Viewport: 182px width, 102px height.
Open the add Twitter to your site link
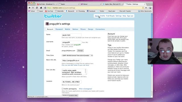(75, 65)
